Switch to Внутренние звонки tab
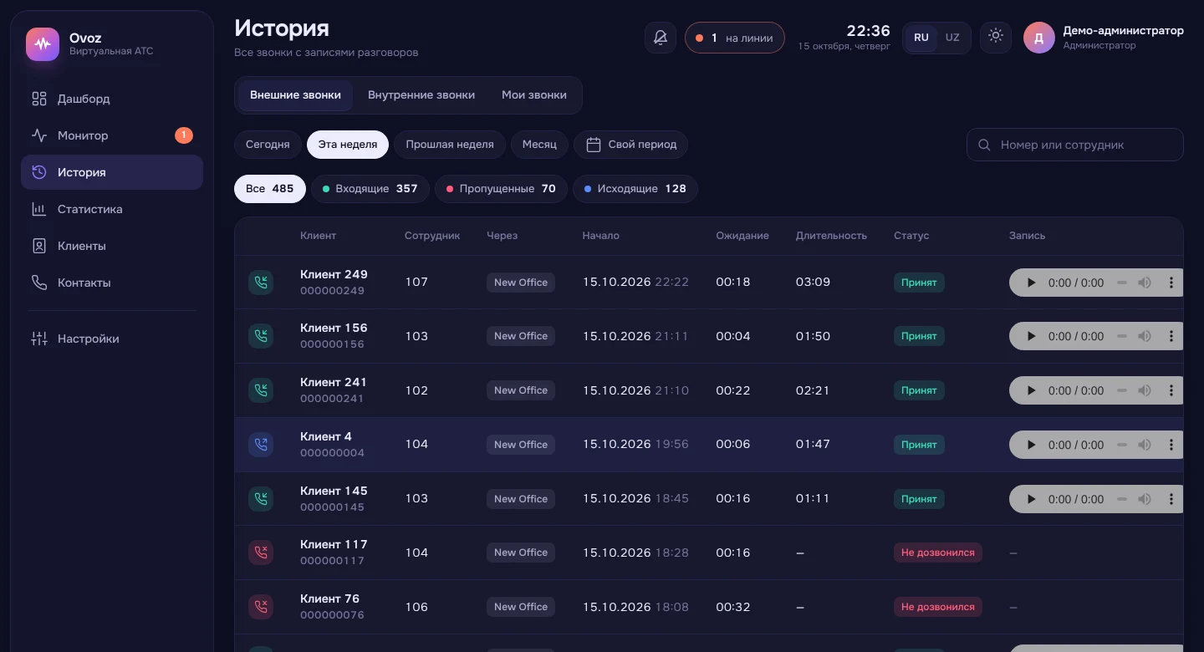 421,95
